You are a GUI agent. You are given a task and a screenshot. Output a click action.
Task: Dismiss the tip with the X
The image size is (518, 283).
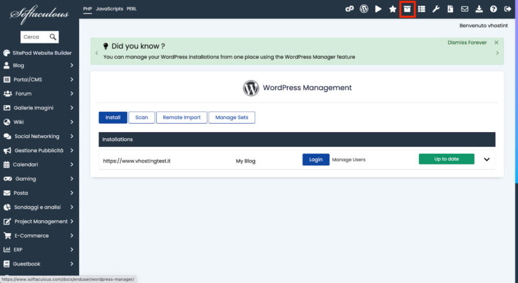click(496, 43)
